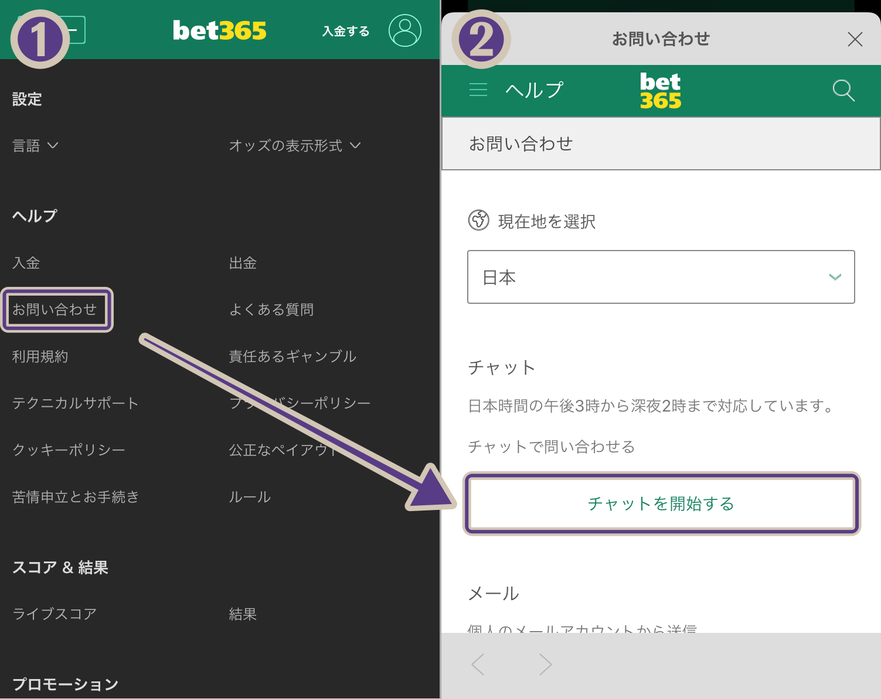Open the user account profile icon
The width and height of the screenshot is (881, 699).
404,30
